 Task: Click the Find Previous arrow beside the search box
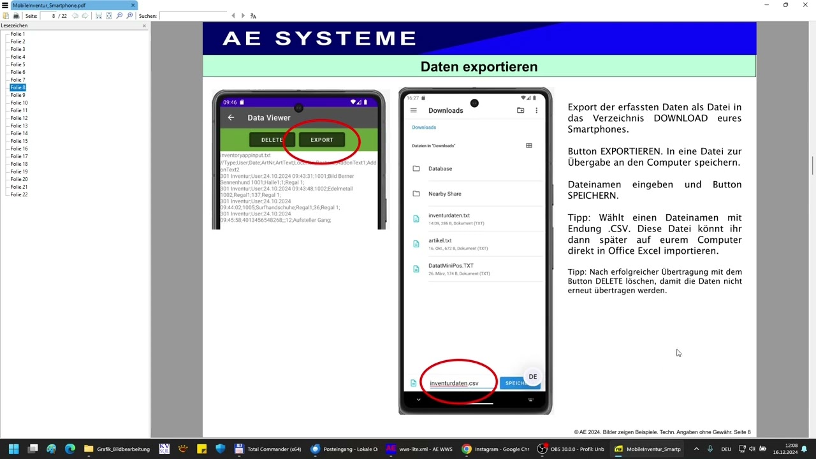(233, 16)
